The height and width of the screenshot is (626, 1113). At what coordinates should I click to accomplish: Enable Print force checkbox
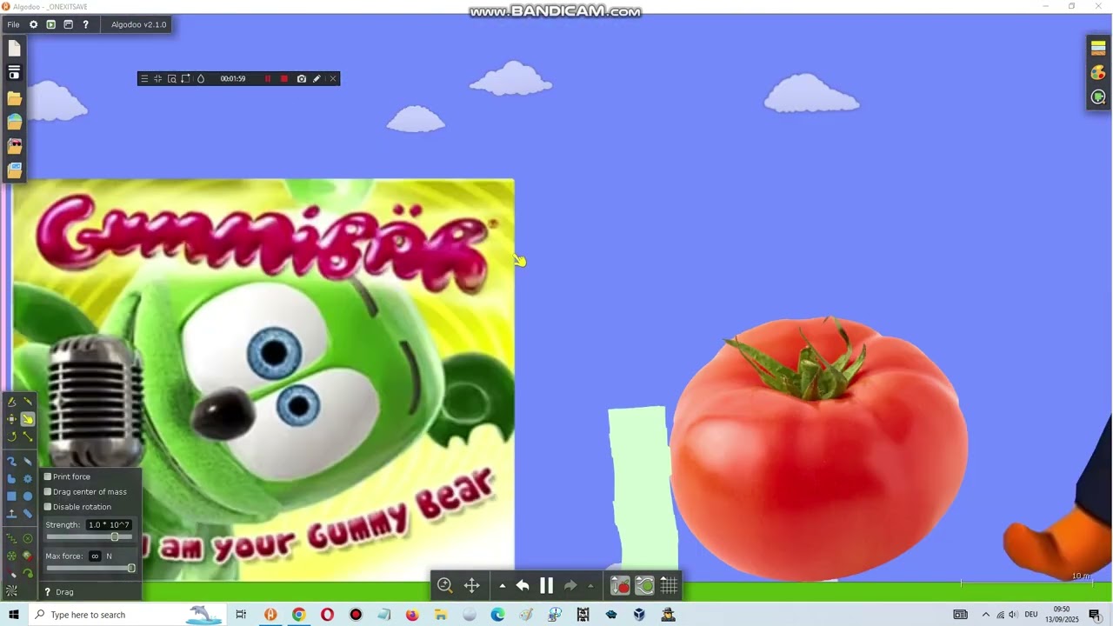48,476
